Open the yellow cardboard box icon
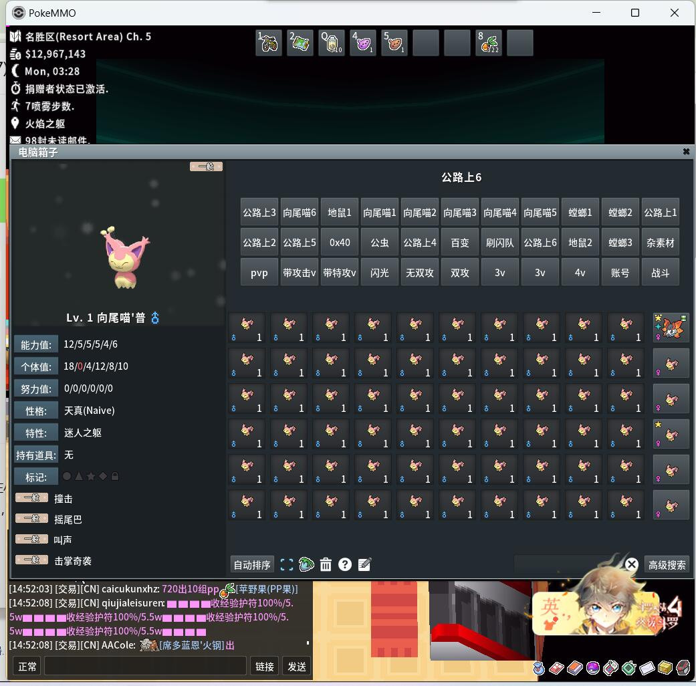 (x=665, y=668)
